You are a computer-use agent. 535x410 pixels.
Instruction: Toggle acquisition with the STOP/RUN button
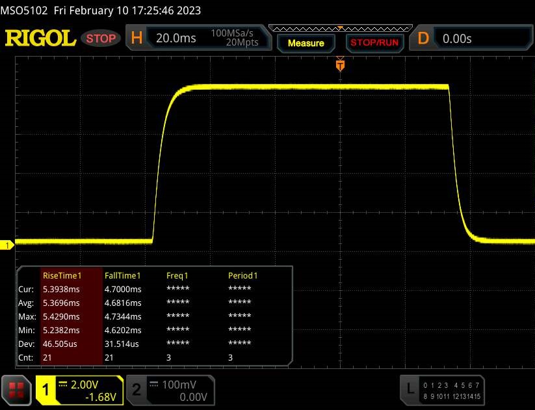point(374,43)
